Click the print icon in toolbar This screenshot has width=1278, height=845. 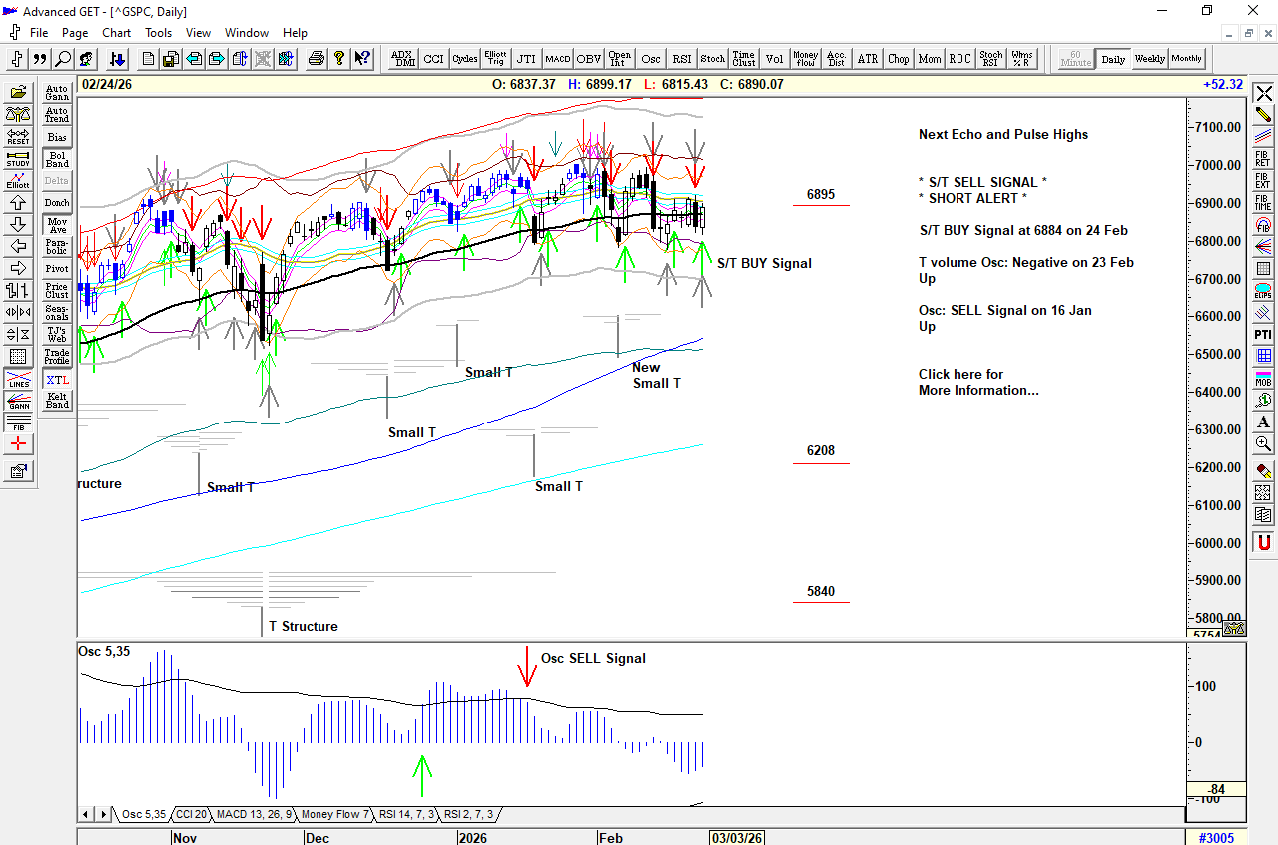click(317, 59)
